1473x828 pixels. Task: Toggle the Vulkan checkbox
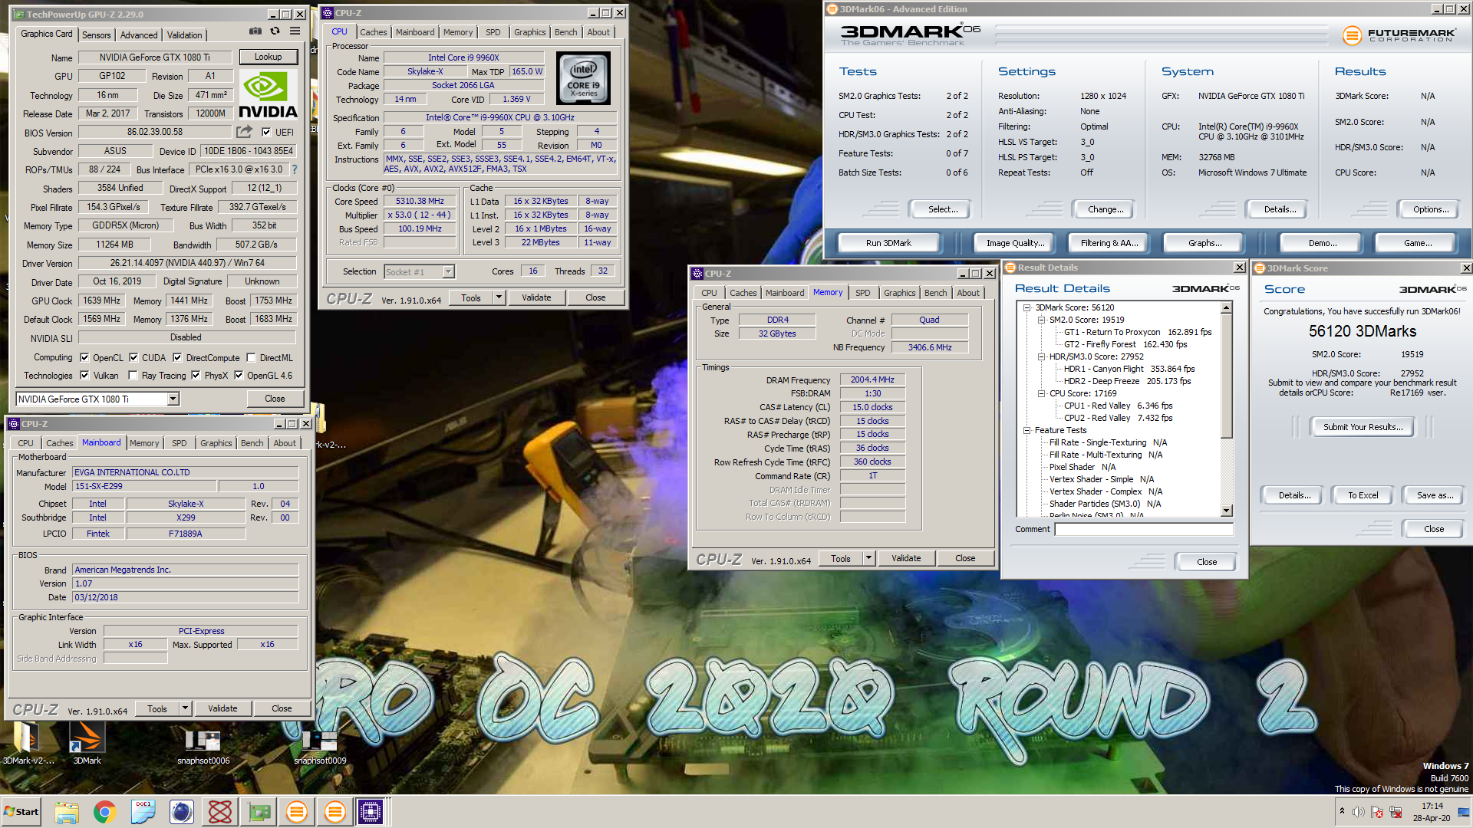[84, 375]
